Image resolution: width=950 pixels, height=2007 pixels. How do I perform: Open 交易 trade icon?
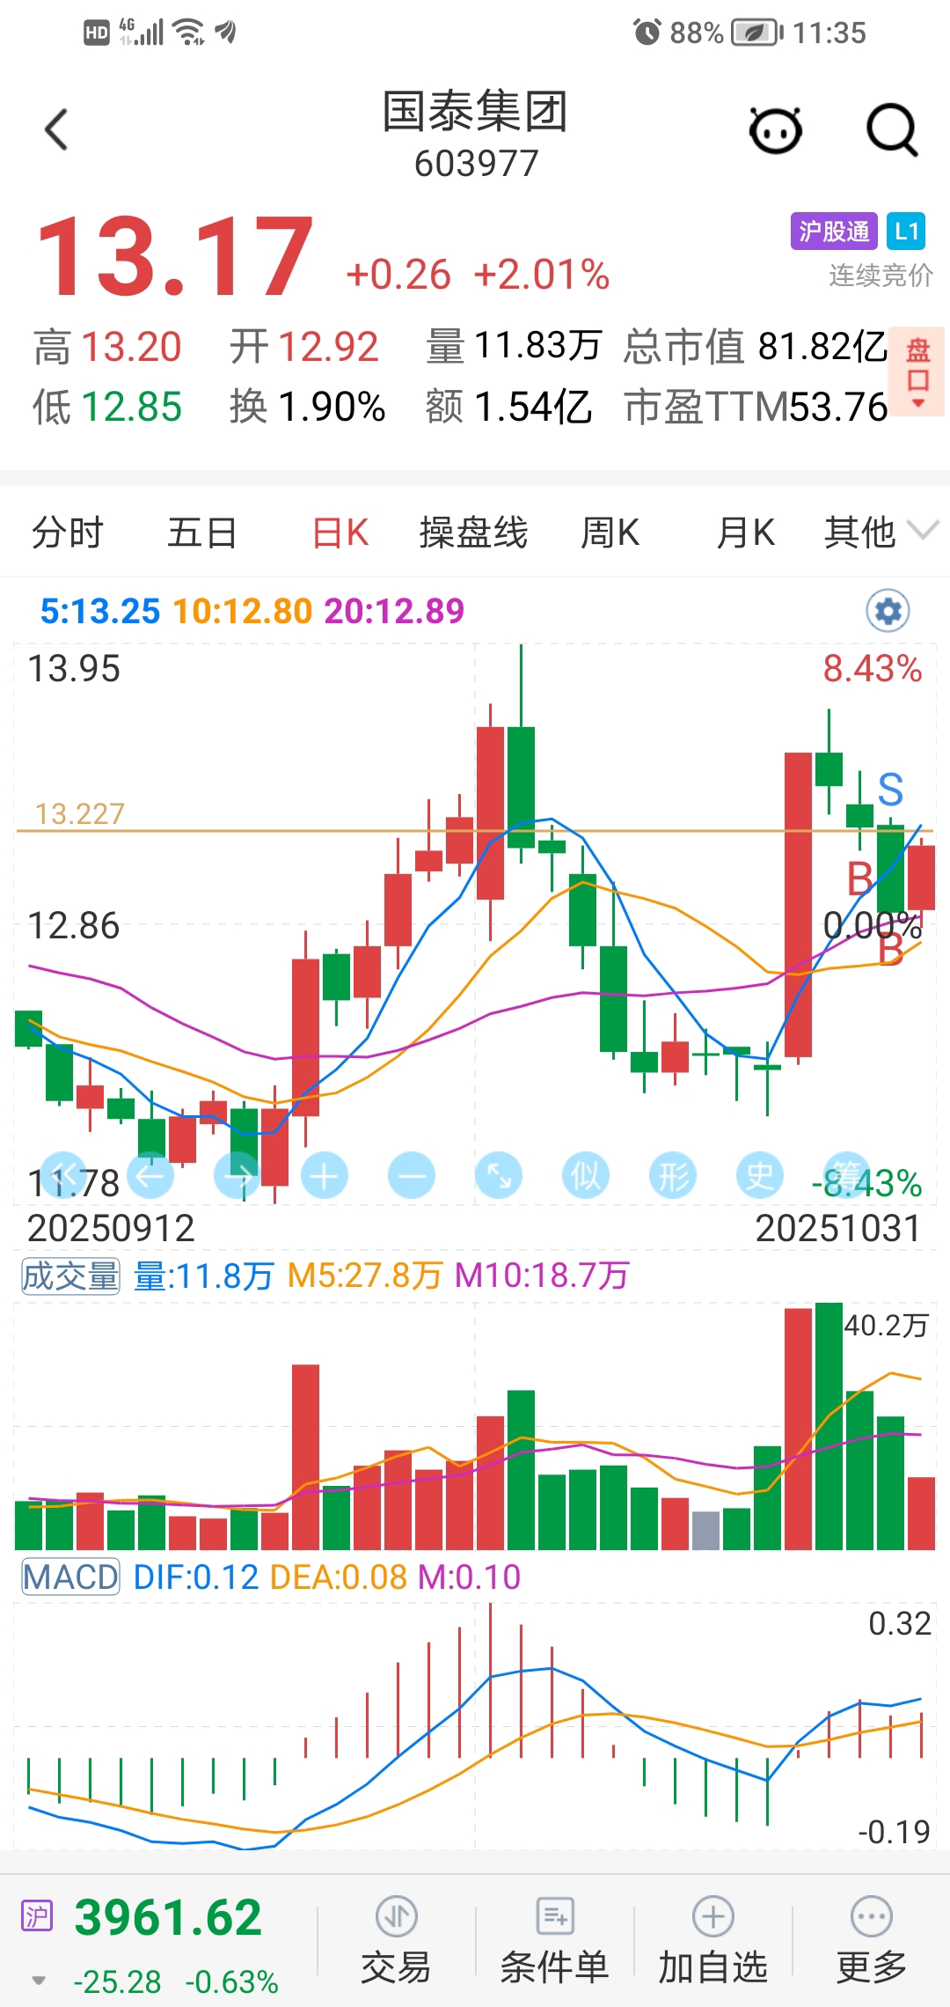click(396, 1942)
